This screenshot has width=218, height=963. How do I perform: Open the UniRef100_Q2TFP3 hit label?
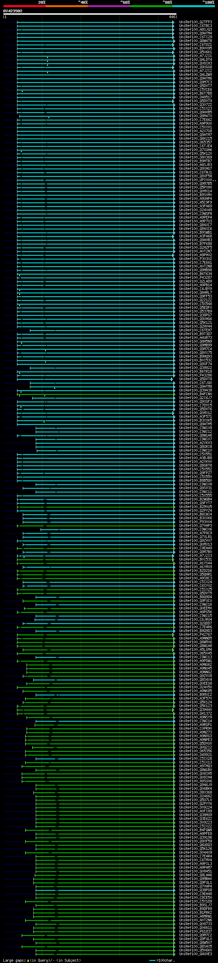pos(195,22)
